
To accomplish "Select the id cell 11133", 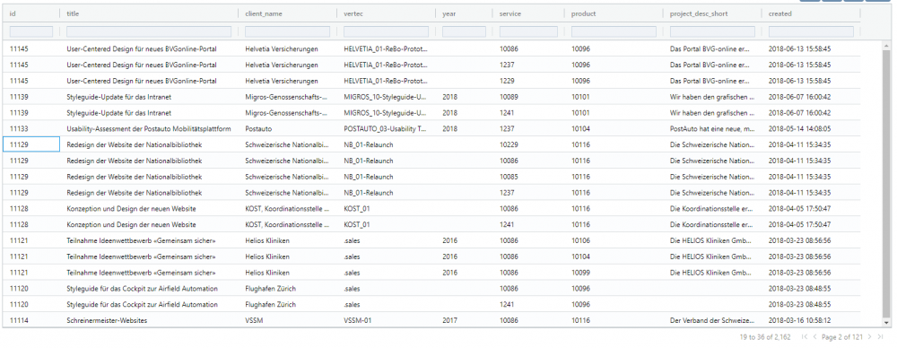I will [30, 129].
